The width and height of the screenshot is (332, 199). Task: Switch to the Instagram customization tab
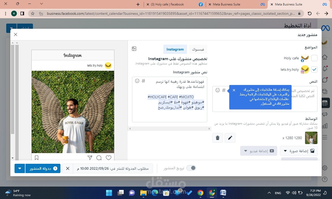point(175,49)
